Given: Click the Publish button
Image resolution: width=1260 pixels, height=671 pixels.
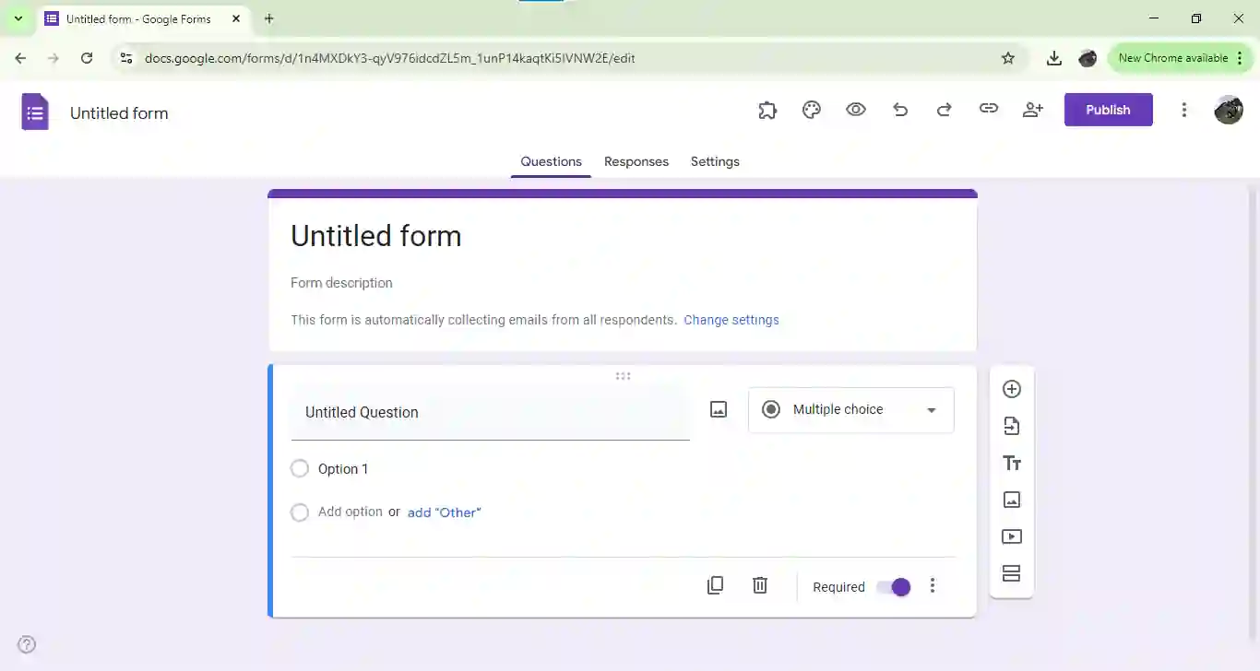Looking at the screenshot, I should coord(1108,109).
